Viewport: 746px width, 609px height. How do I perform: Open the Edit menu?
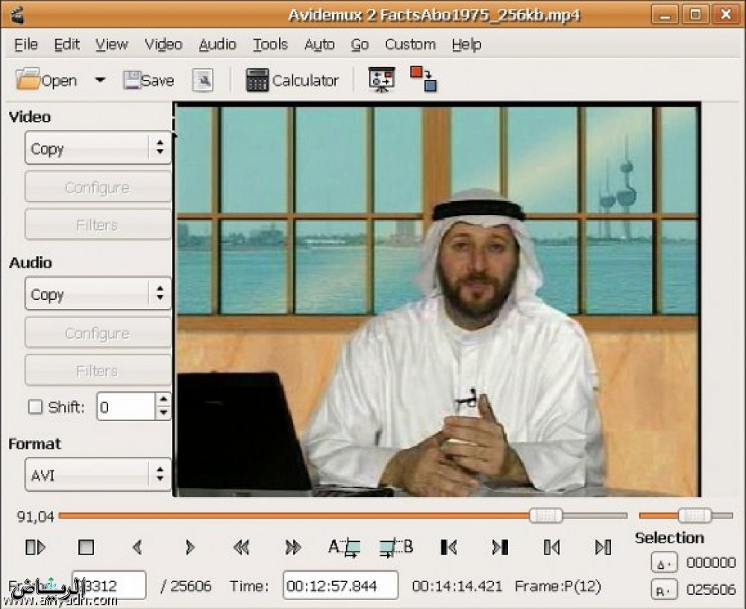pos(66,44)
